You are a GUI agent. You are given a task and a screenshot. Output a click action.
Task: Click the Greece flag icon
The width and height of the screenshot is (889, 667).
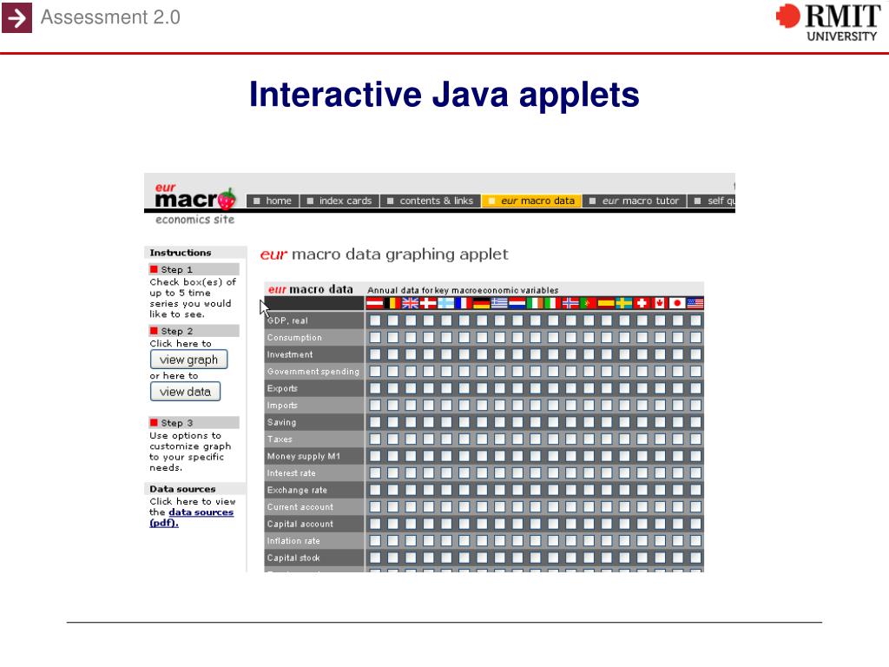coord(499,303)
